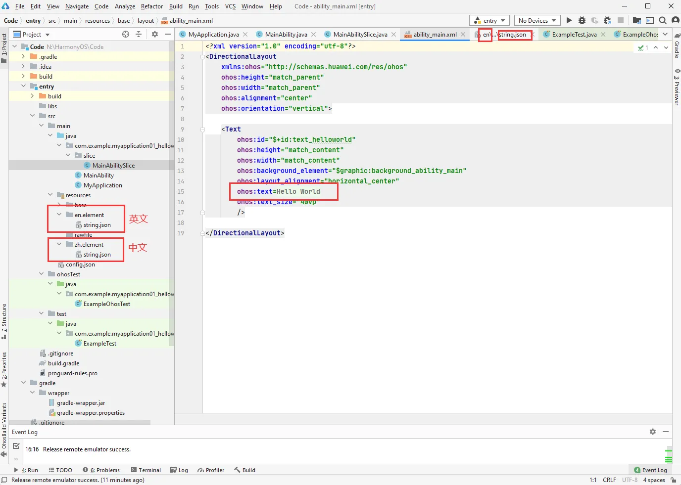The width and height of the screenshot is (681, 485).
Task: Toggle the 2: Favorites side tool window
Action: tap(4, 370)
